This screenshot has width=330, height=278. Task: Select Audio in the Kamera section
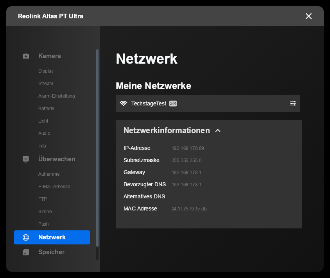[x=44, y=134]
